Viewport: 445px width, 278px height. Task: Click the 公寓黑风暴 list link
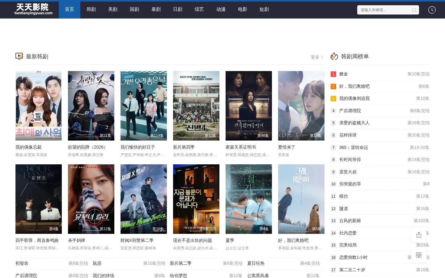[x=258, y=276]
